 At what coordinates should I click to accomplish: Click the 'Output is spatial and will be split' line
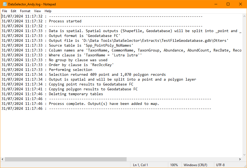(99, 80)
